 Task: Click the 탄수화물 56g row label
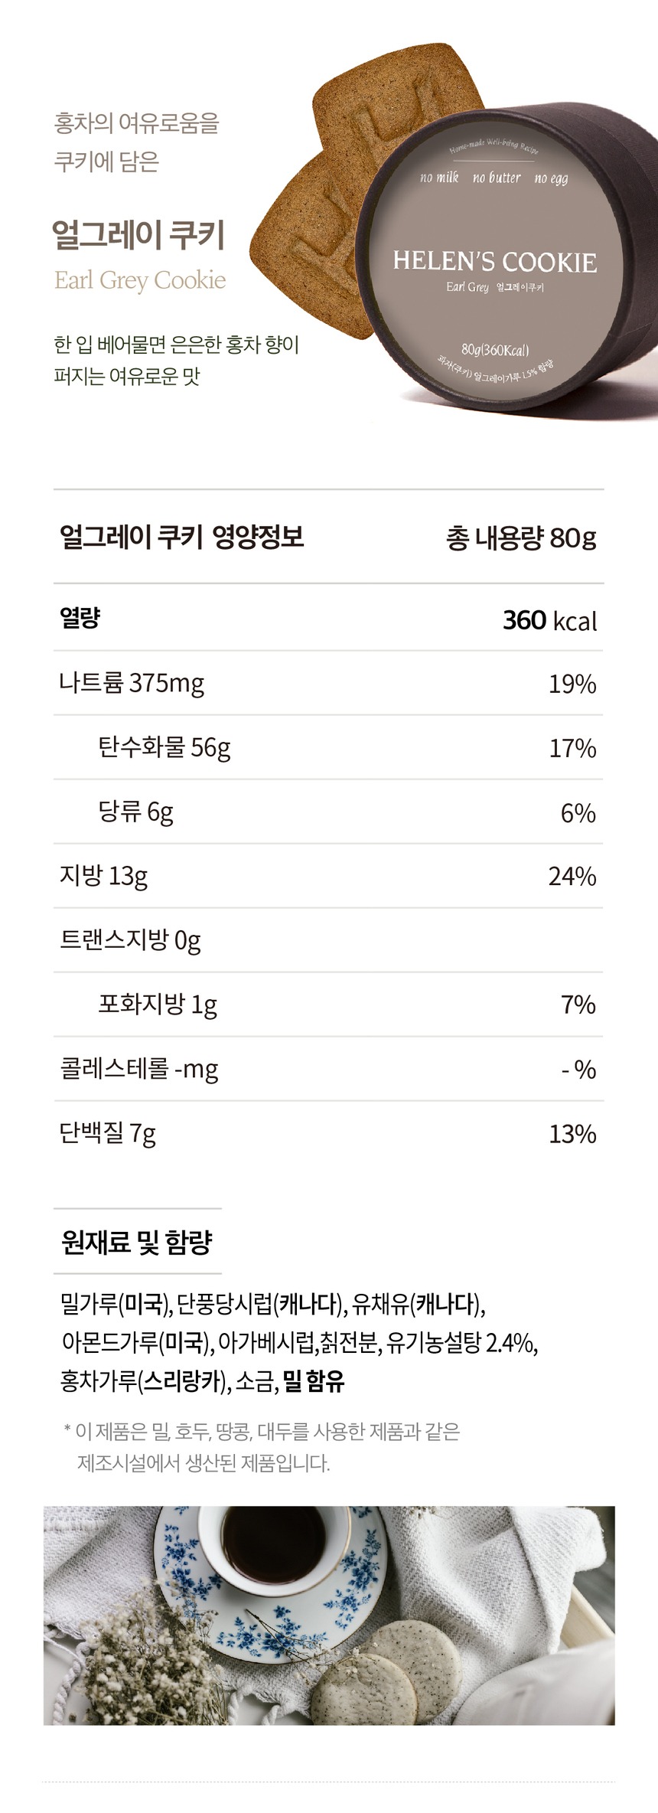click(x=164, y=746)
